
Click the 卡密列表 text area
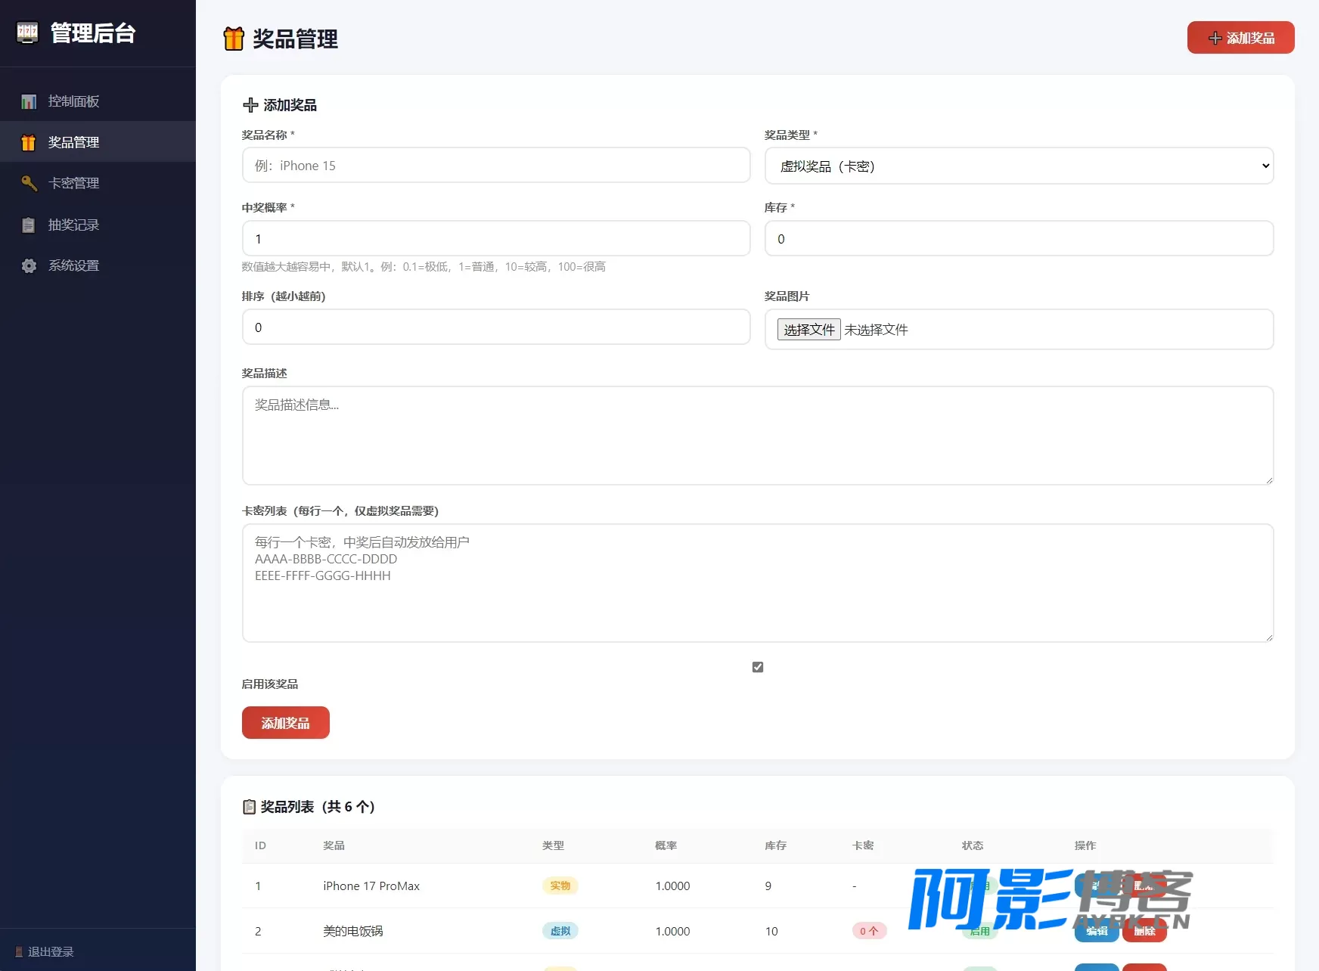tap(758, 583)
